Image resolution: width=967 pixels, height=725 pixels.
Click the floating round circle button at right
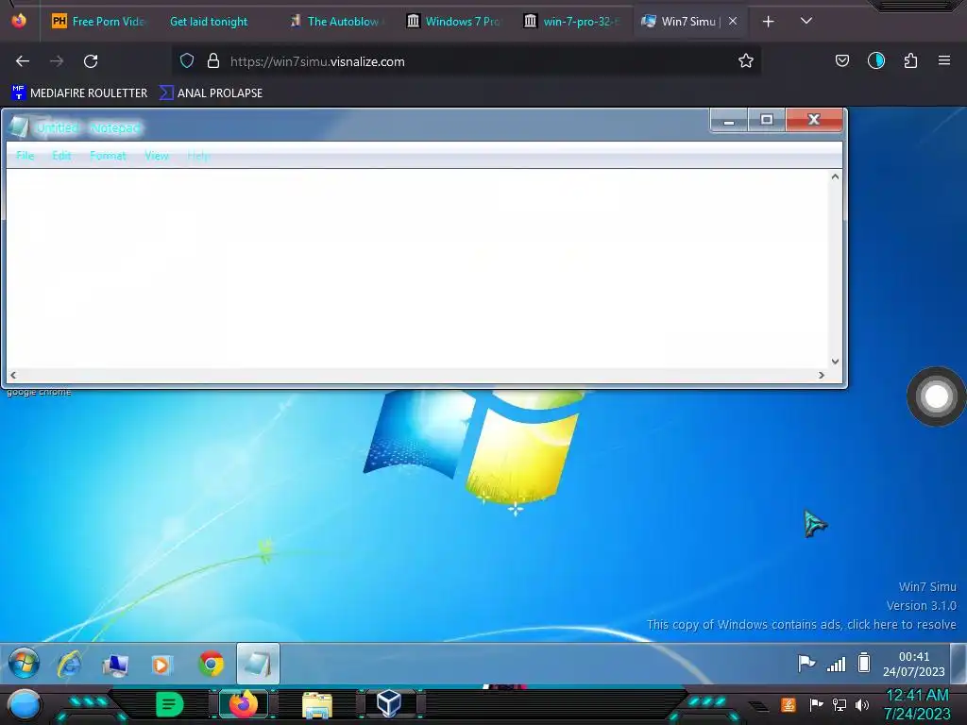pyautogui.click(x=936, y=396)
